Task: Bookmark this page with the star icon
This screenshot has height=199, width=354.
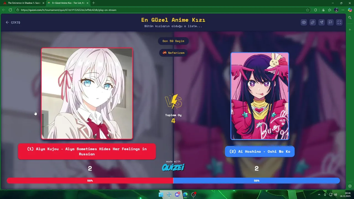Action: click(x=308, y=10)
